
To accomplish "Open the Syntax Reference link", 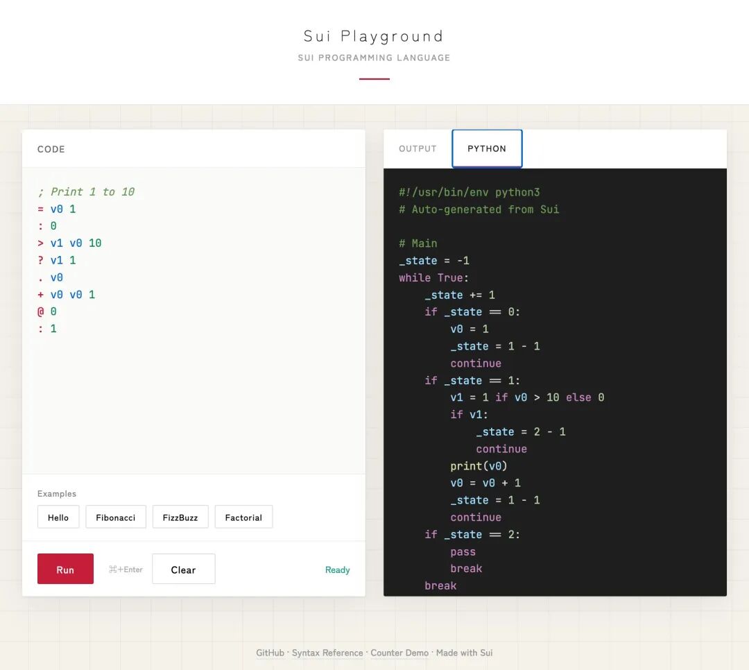I will coord(327,653).
